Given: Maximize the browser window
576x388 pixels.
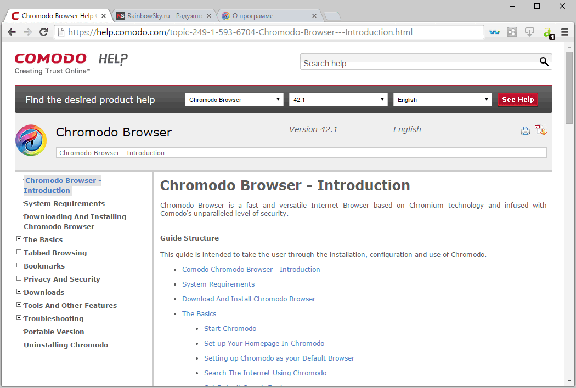Looking at the screenshot, I should (537, 6).
